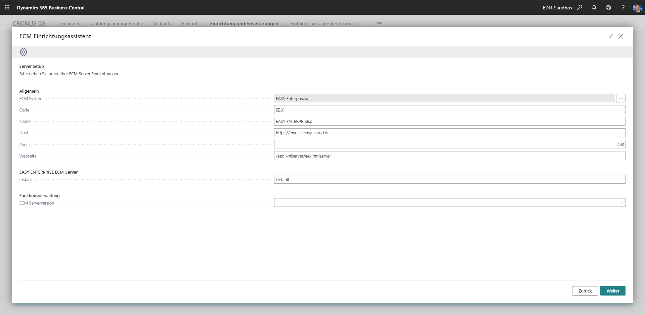Focus the Host input field
Screen dimensions: 645x315
(x=449, y=133)
